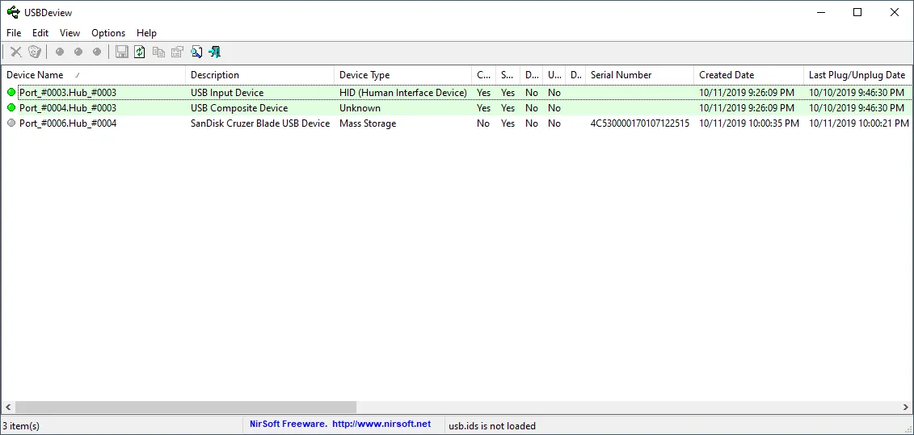
Task: Click serial number 4C530000170107122515
Action: click(x=639, y=123)
